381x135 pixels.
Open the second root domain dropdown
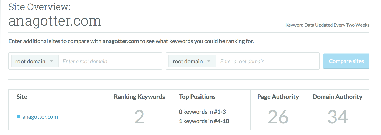192,61
